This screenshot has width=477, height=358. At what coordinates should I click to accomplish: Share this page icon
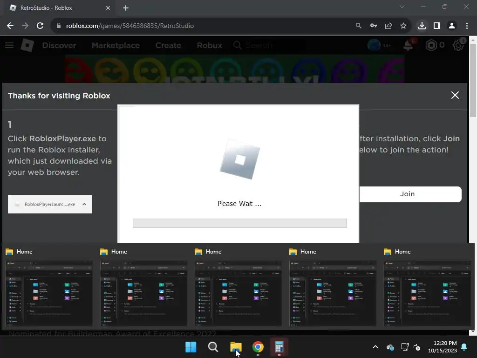[x=388, y=26]
